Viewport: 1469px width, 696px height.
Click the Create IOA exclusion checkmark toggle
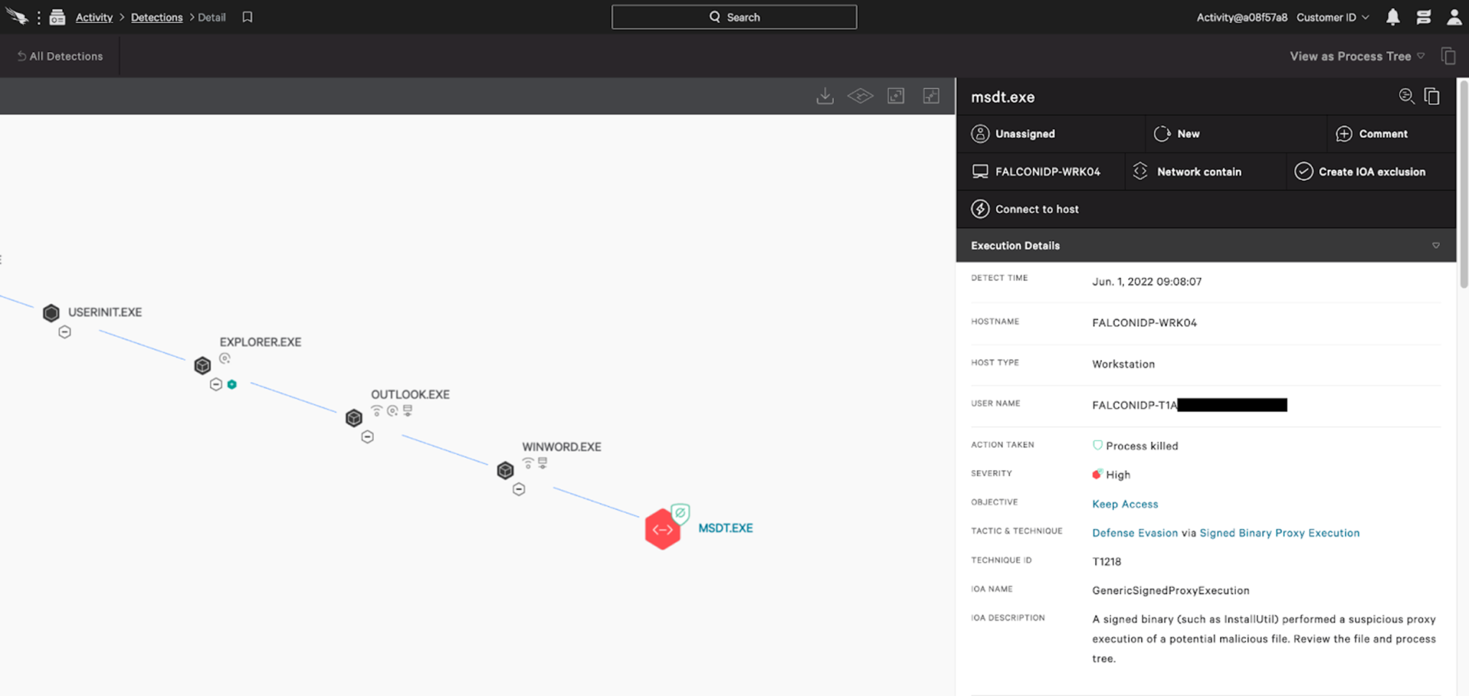coord(1303,171)
